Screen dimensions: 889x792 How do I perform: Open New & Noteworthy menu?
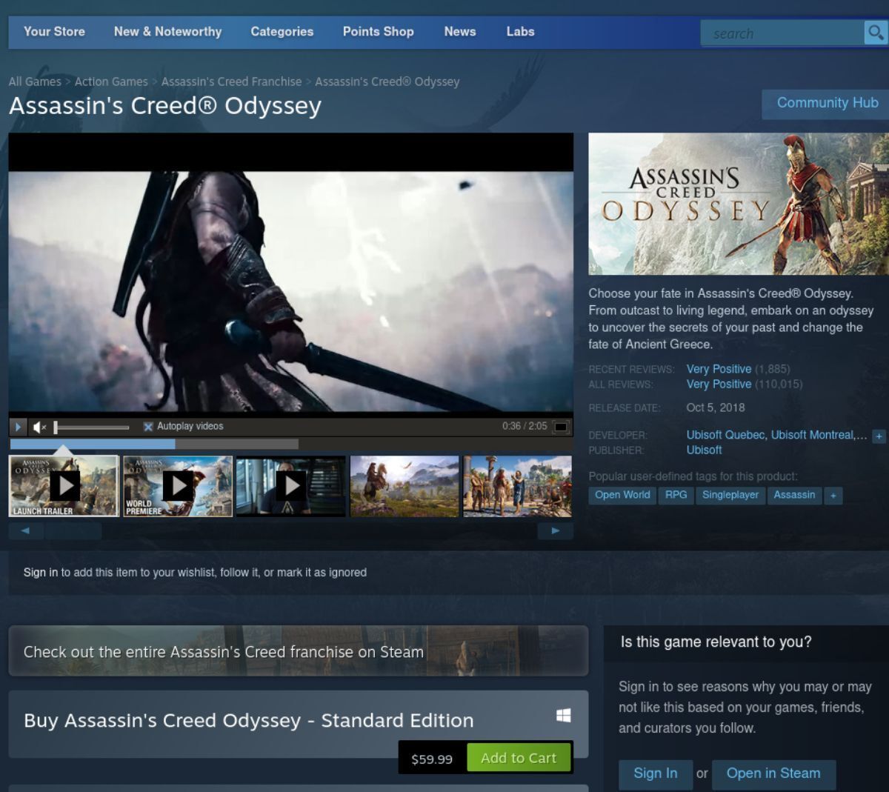coord(167,32)
